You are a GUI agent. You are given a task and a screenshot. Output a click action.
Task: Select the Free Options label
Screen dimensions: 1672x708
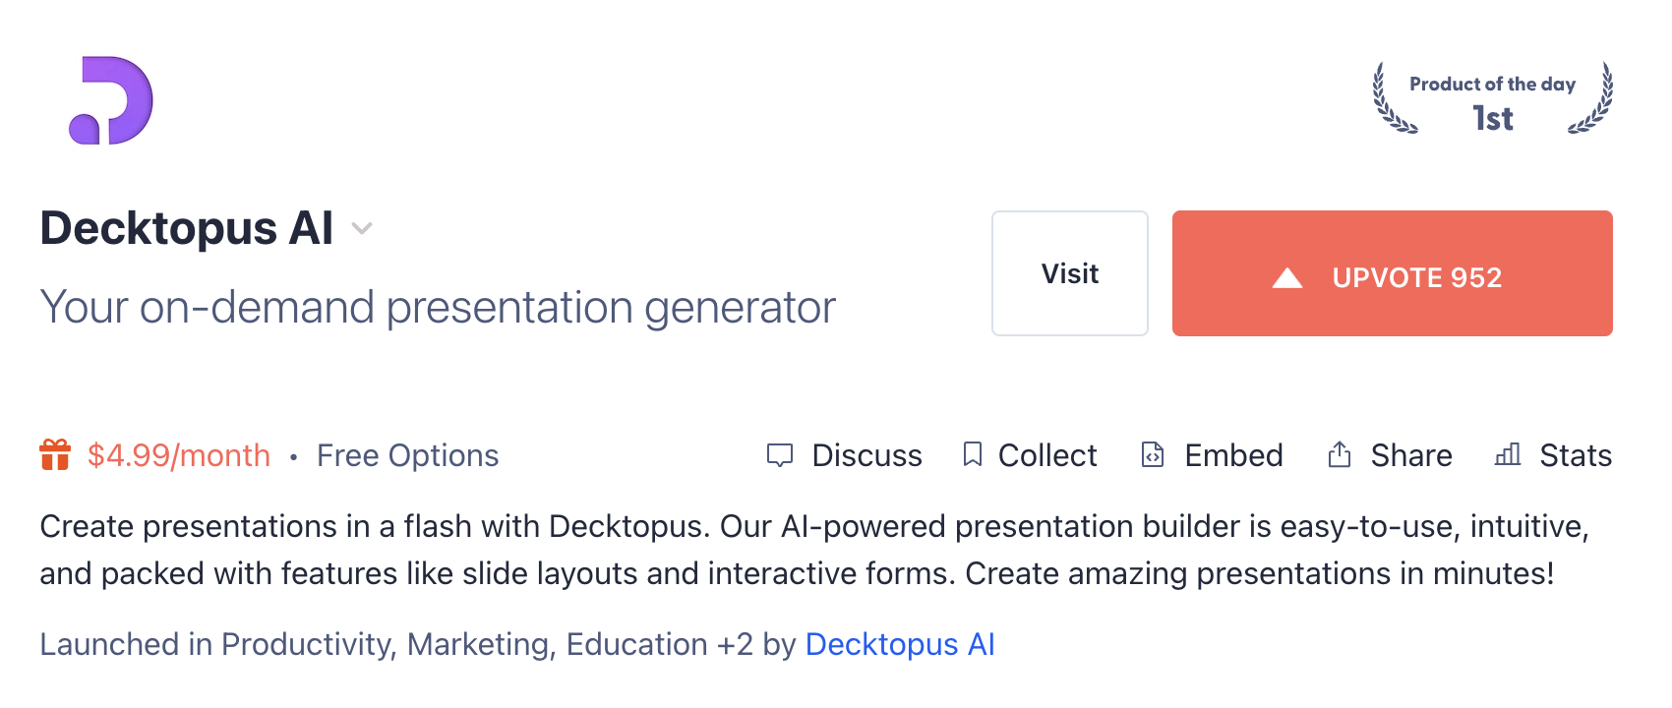407,455
